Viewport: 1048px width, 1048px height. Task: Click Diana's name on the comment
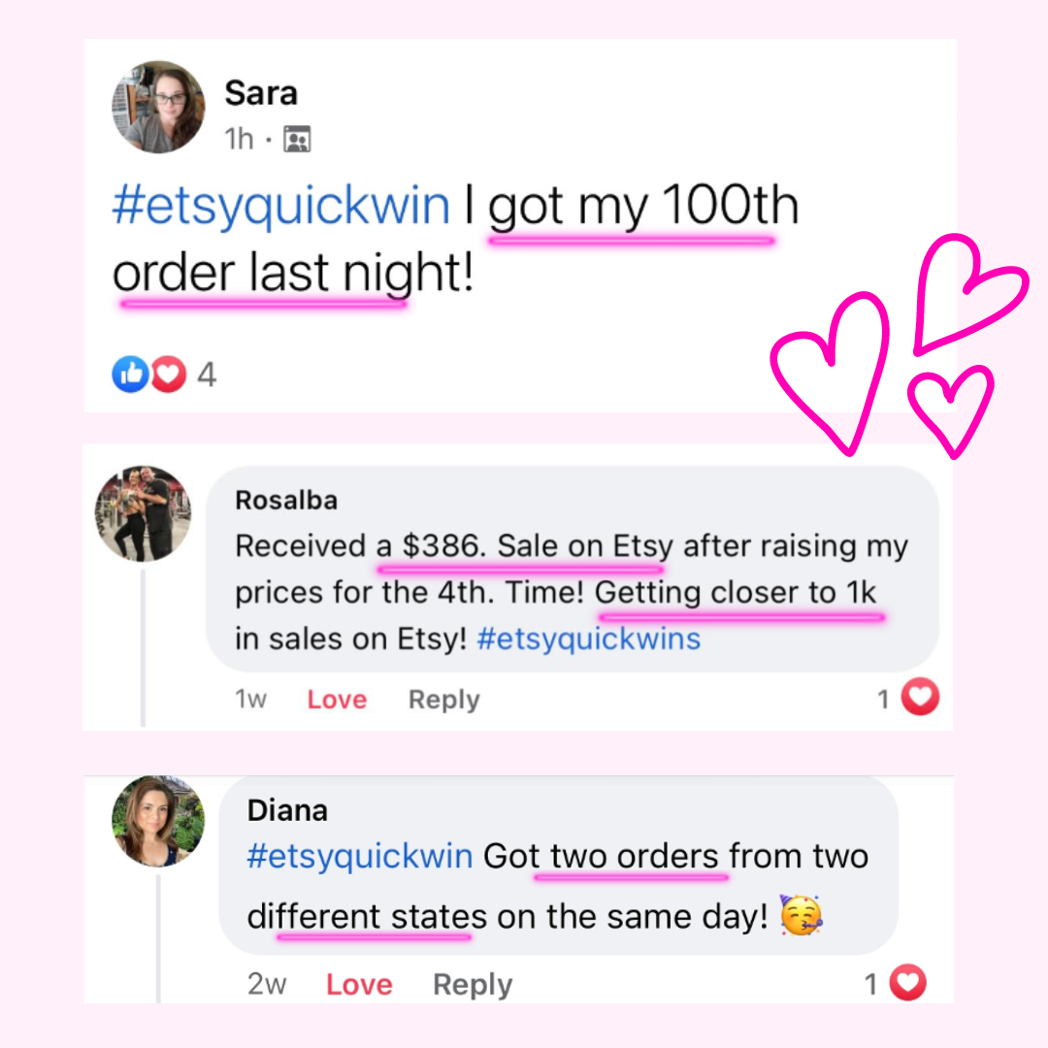[x=287, y=810]
